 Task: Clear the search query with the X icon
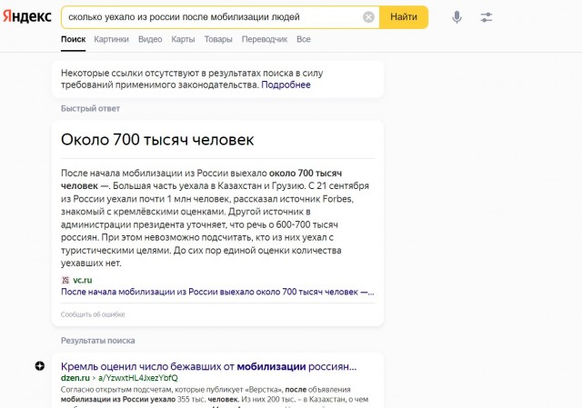coord(368,17)
